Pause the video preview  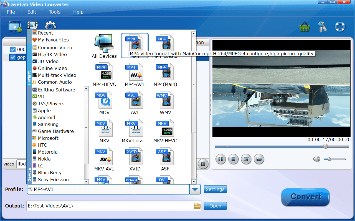click(x=221, y=159)
